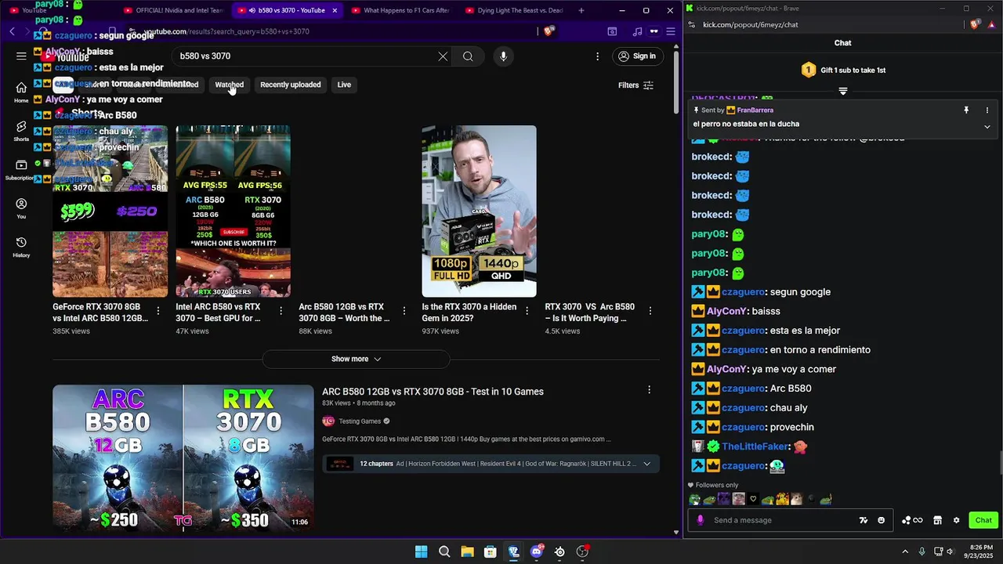The image size is (1003, 564).
Task: Start voice search with the microphone icon
Action: click(x=503, y=56)
